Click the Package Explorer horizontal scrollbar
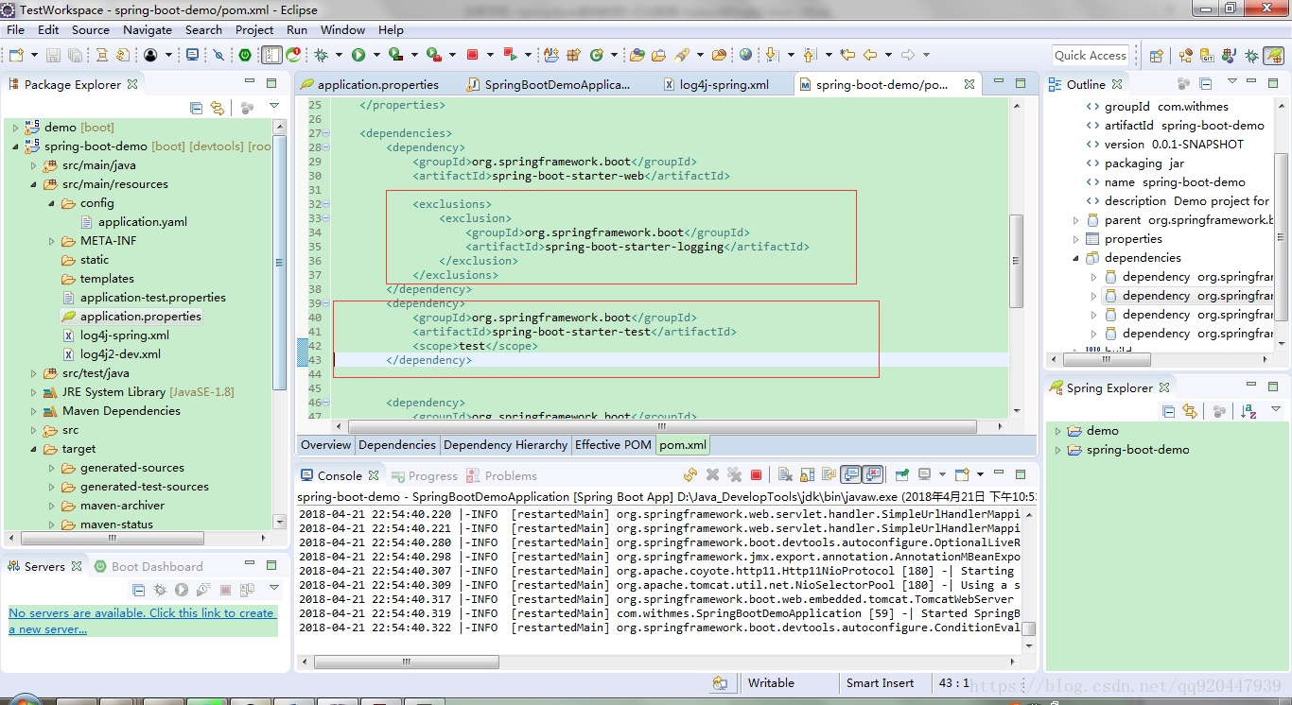The image size is (1292, 705). coord(111,538)
